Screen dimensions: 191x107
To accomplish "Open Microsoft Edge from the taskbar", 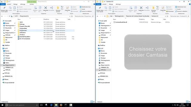I will (51, 105).
